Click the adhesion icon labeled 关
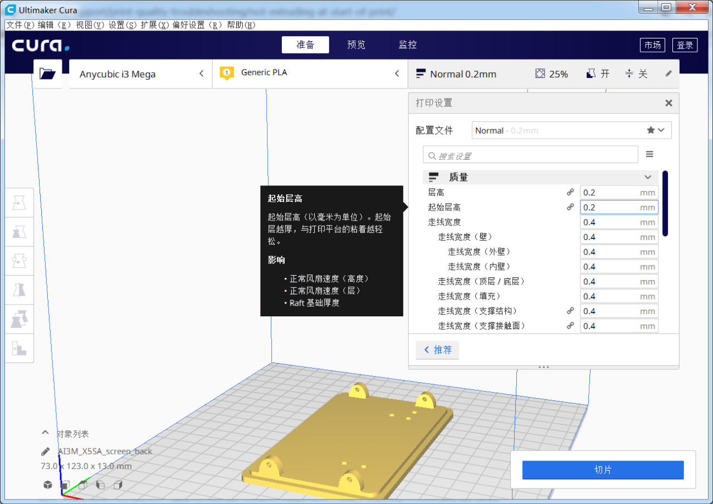The height and width of the screenshot is (504, 713). point(629,74)
